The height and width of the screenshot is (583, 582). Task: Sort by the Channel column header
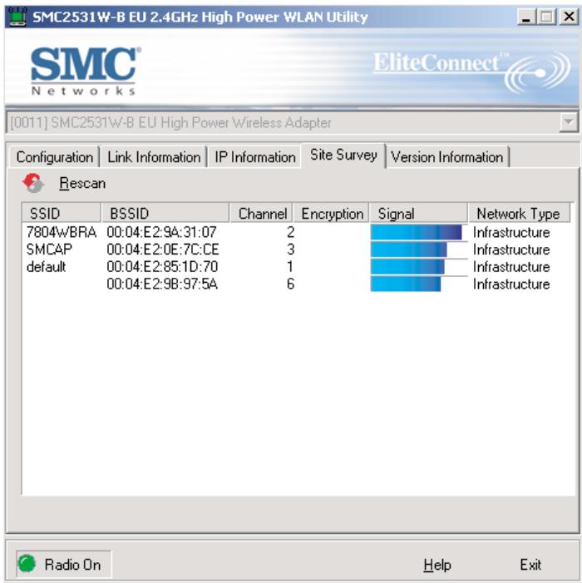261,213
